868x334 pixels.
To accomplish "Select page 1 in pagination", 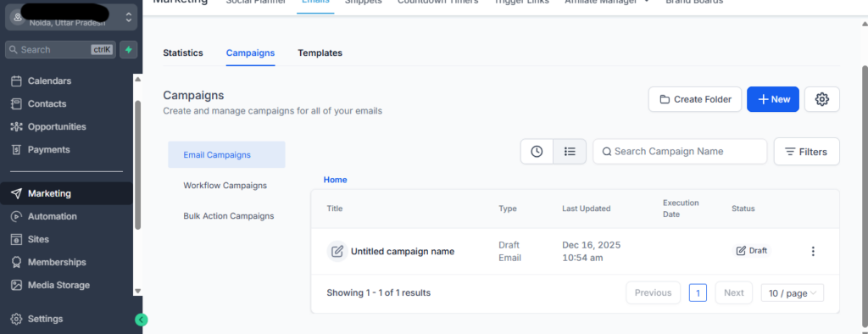I will click(x=698, y=293).
